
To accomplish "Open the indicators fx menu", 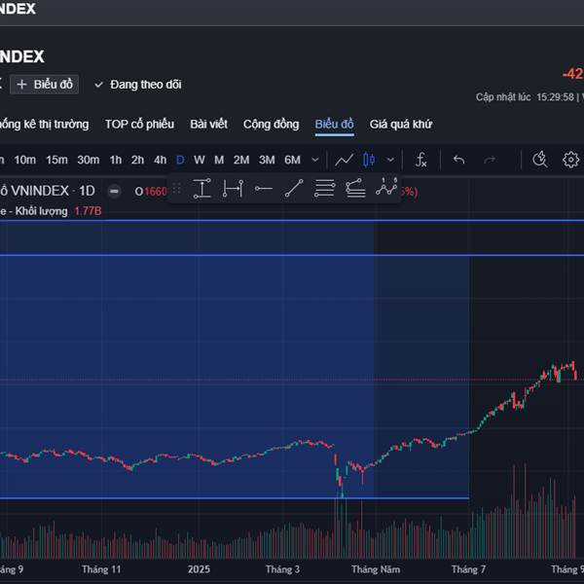I will (420, 160).
